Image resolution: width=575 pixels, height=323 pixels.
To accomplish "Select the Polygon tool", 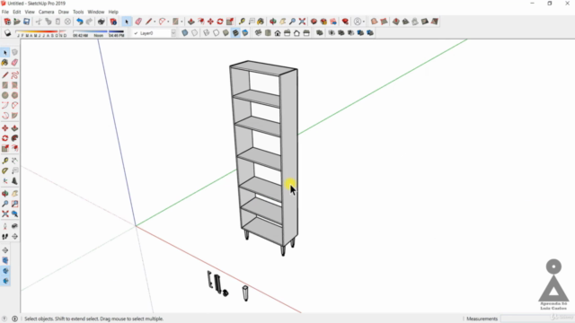I will coord(14,95).
